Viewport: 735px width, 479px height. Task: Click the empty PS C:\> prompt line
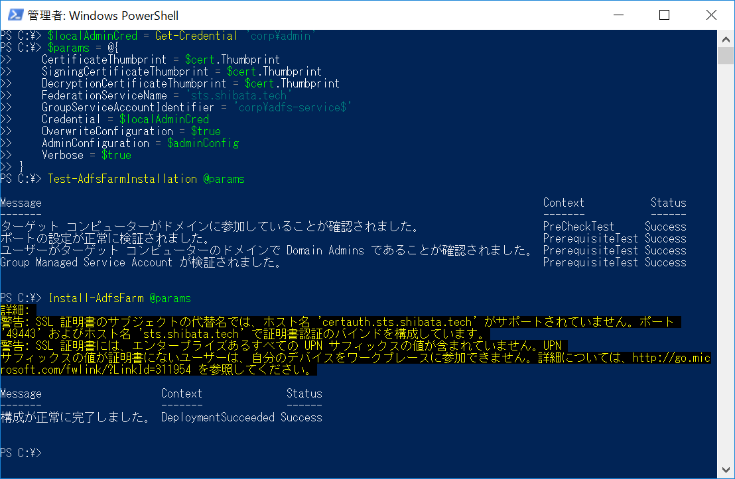tap(22, 453)
